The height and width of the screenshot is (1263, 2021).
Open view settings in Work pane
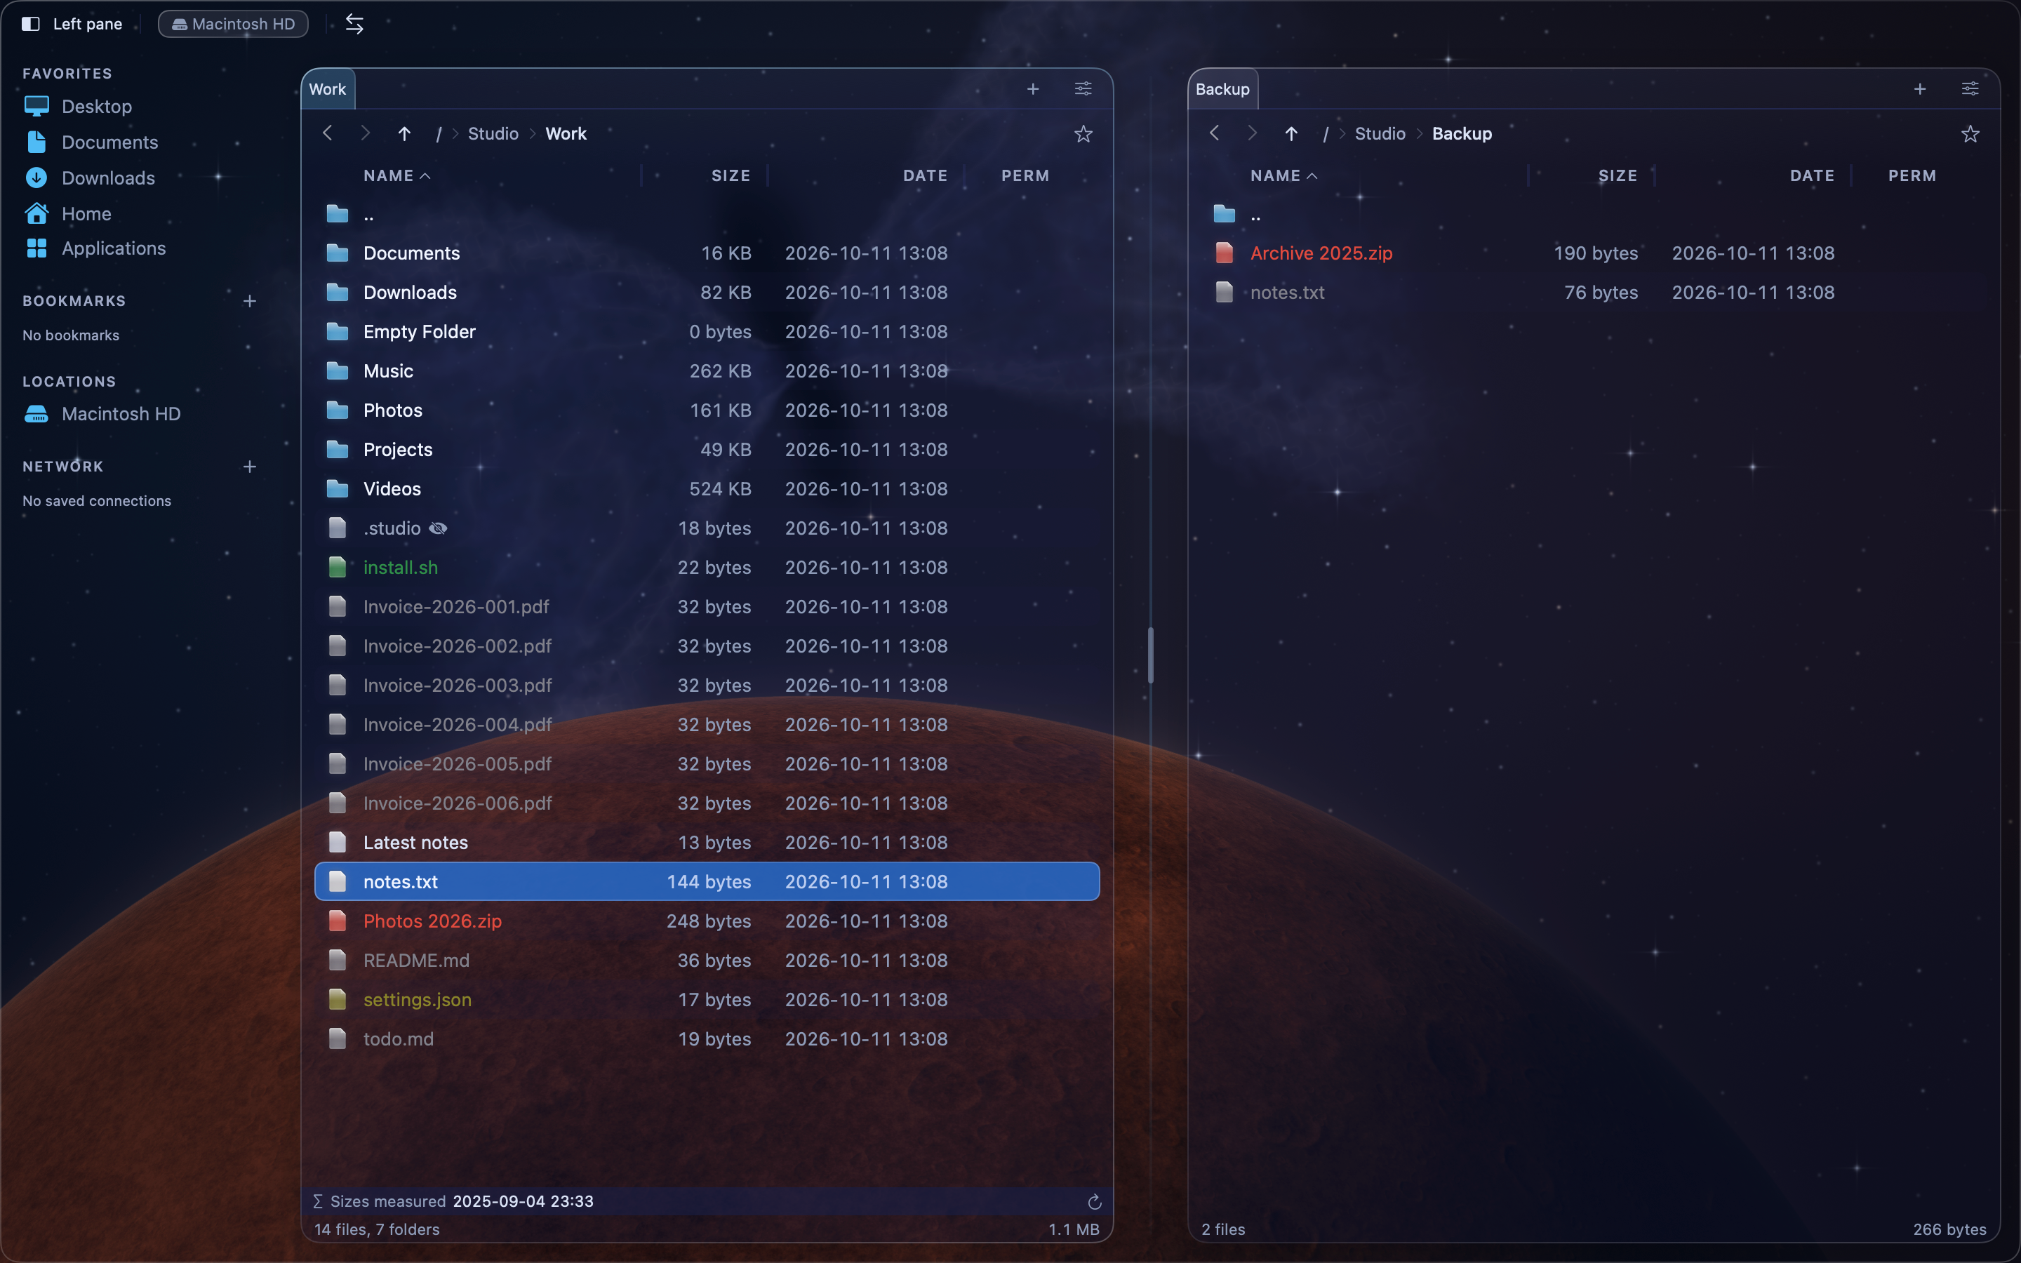[1083, 88]
